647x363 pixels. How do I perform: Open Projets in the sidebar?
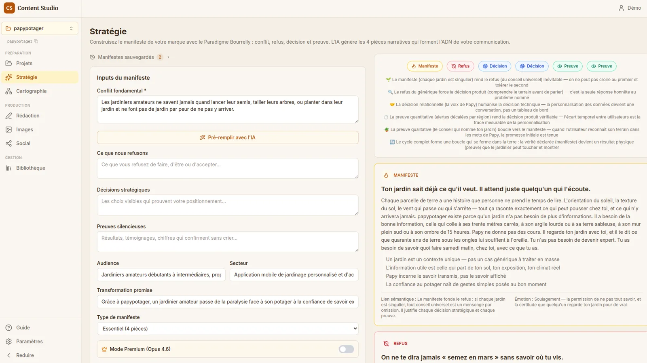click(40, 63)
